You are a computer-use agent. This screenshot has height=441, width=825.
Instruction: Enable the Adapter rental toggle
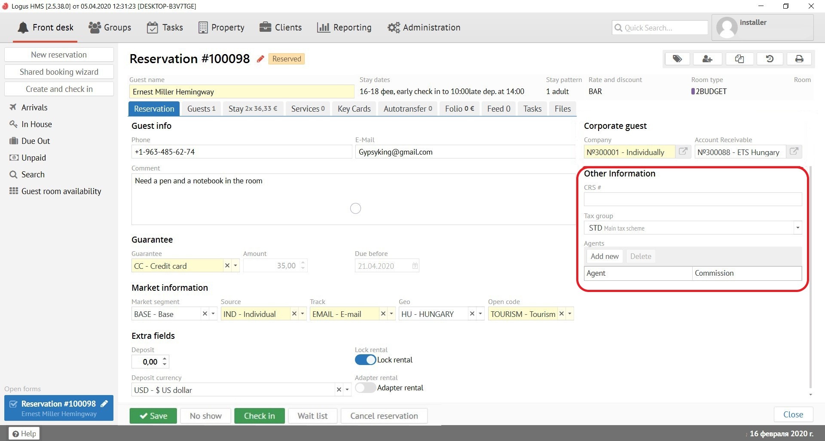pyautogui.click(x=365, y=388)
